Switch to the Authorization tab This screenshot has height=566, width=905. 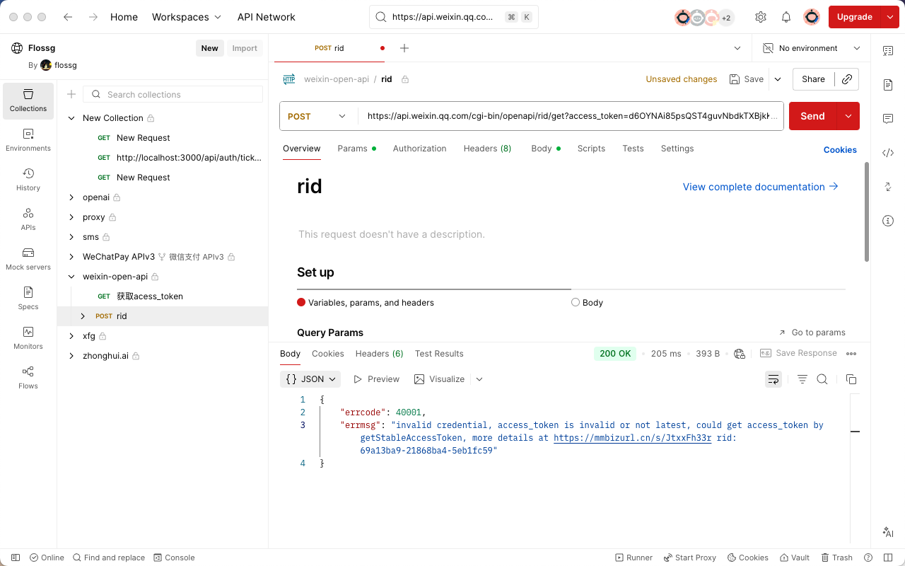tap(419, 149)
